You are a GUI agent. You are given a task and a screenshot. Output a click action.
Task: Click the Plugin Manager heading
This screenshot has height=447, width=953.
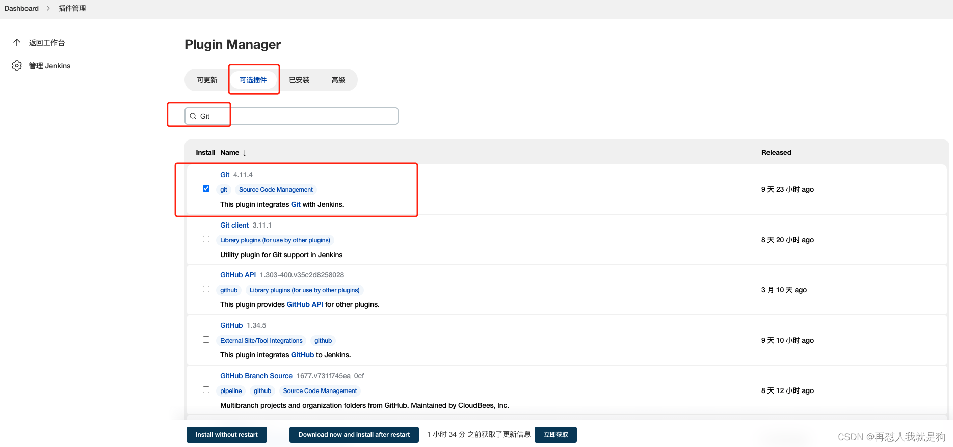pyautogui.click(x=232, y=44)
